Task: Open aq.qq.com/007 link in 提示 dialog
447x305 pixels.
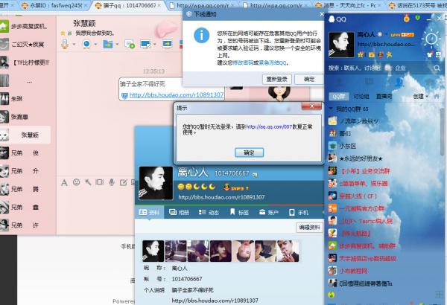Action: pyautogui.click(x=269, y=126)
